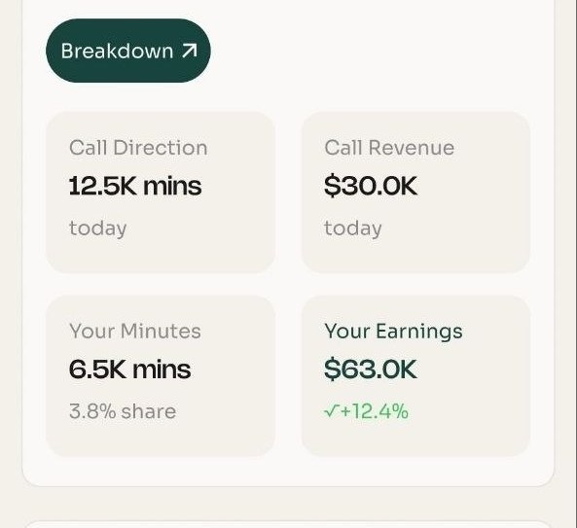Click 'today' under Call Direction

point(98,229)
